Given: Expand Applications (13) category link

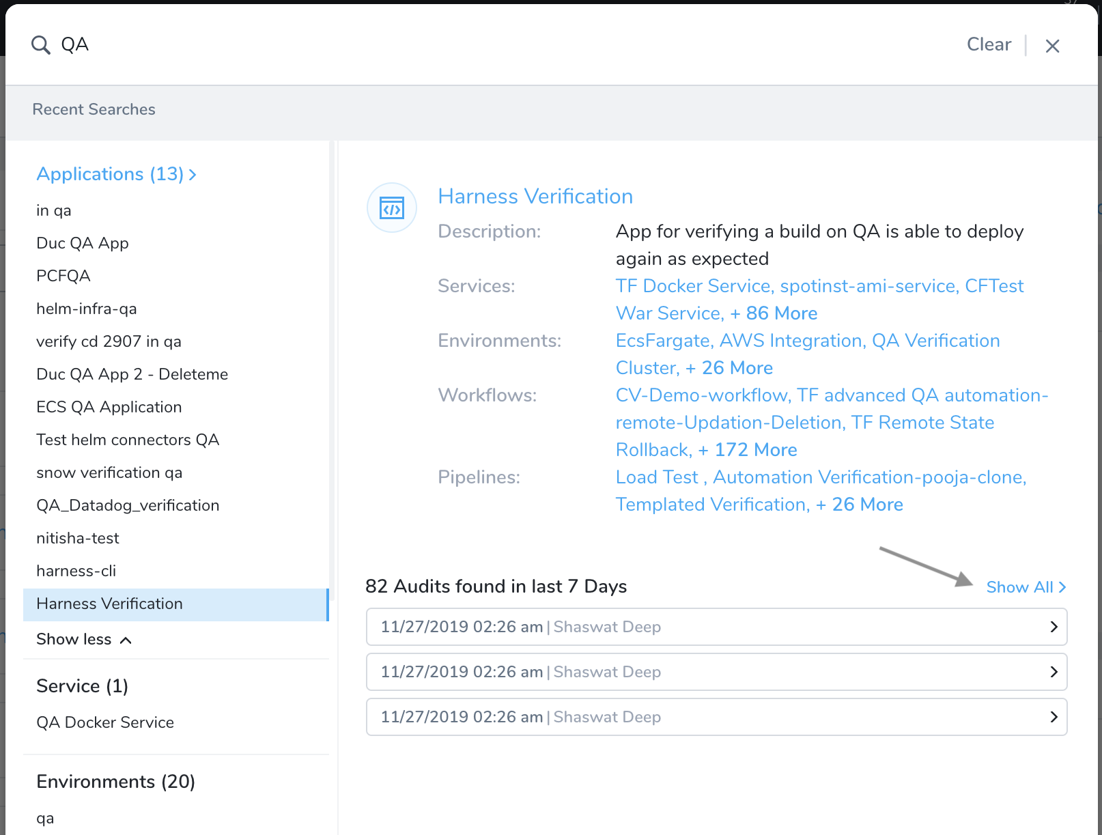Looking at the screenshot, I should coord(116,174).
